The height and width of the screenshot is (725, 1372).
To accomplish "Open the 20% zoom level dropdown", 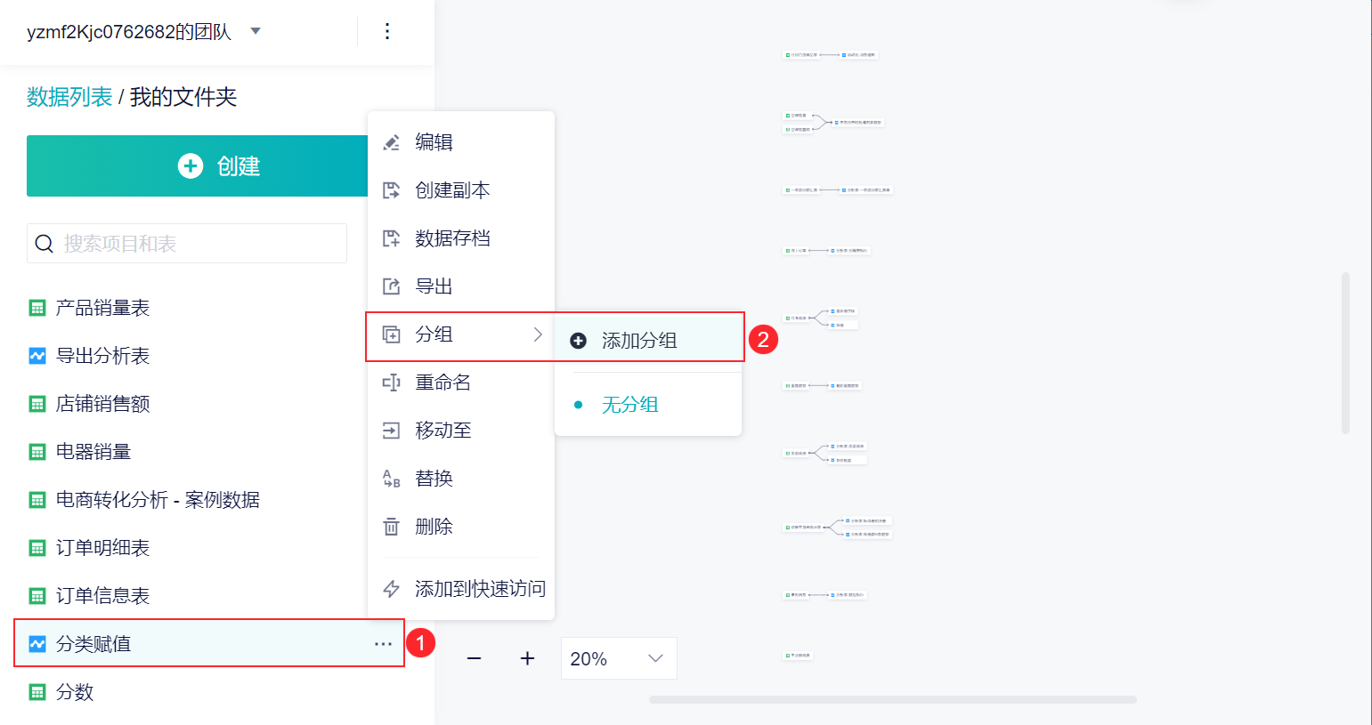I will click(619, 658).
